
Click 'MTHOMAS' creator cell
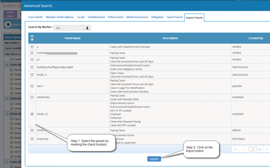point(239,139)
